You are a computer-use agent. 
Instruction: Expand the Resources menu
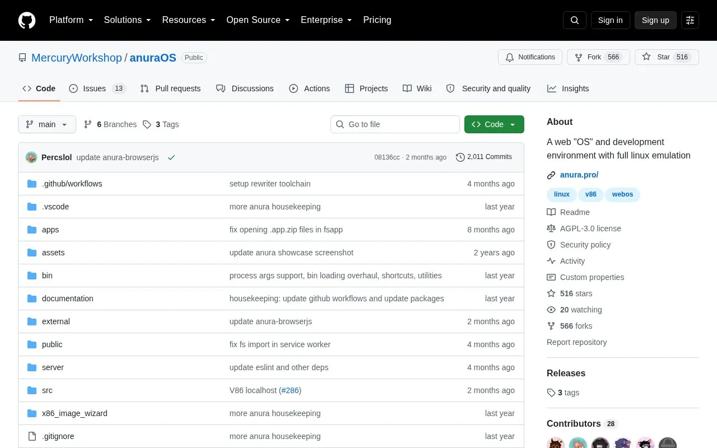pyautogui.click(x=189, y=20)
